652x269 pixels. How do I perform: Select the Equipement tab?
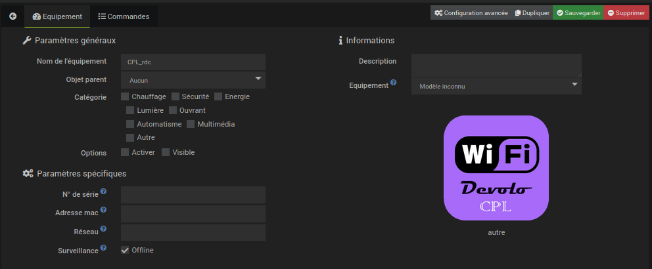(57, 16)
